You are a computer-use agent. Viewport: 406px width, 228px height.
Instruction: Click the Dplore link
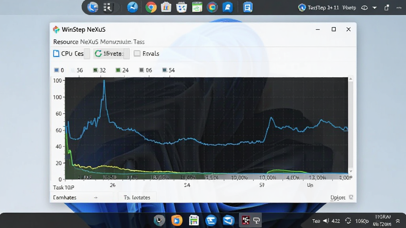click(338, 198)
